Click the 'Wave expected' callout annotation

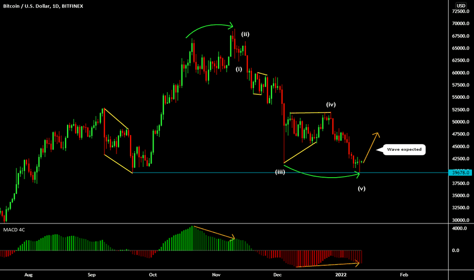click(x=404, y=150)
